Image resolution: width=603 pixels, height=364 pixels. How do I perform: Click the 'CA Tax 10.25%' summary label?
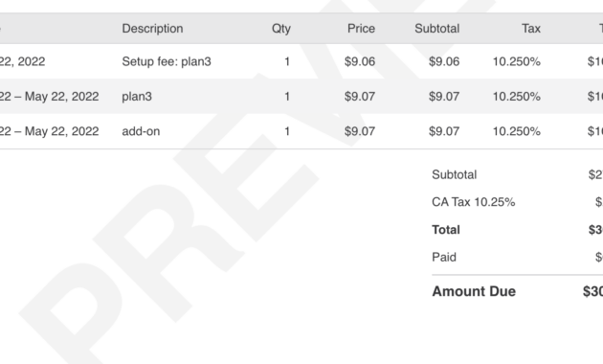(474, 202)
